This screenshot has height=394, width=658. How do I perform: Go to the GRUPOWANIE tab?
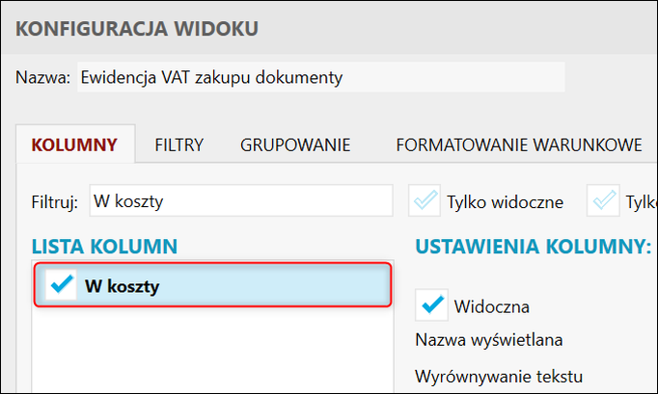click(x=295, y=145)
